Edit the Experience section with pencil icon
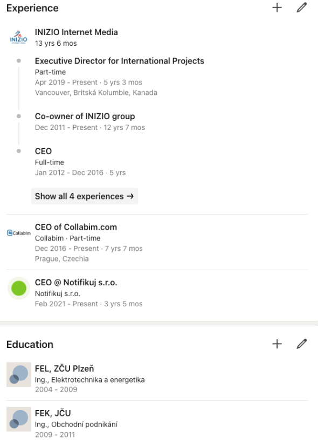 [x=301, y=8]
